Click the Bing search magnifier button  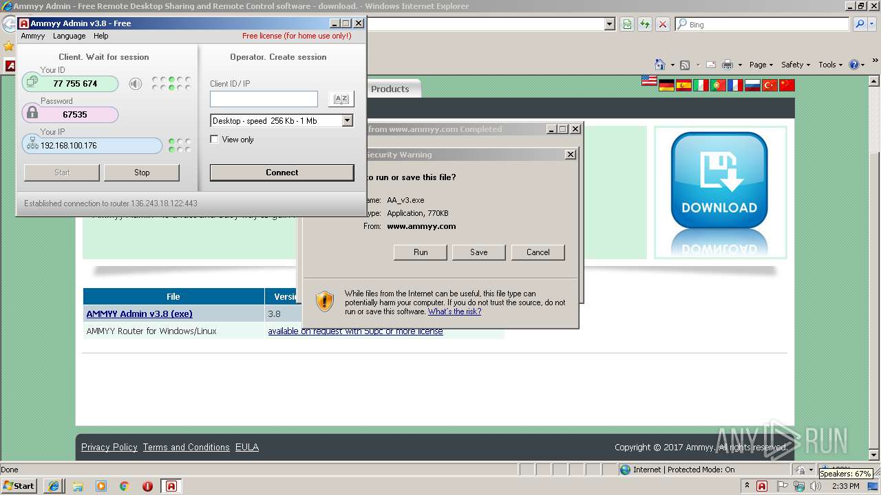pyautogui.click(x=860, y=24)
